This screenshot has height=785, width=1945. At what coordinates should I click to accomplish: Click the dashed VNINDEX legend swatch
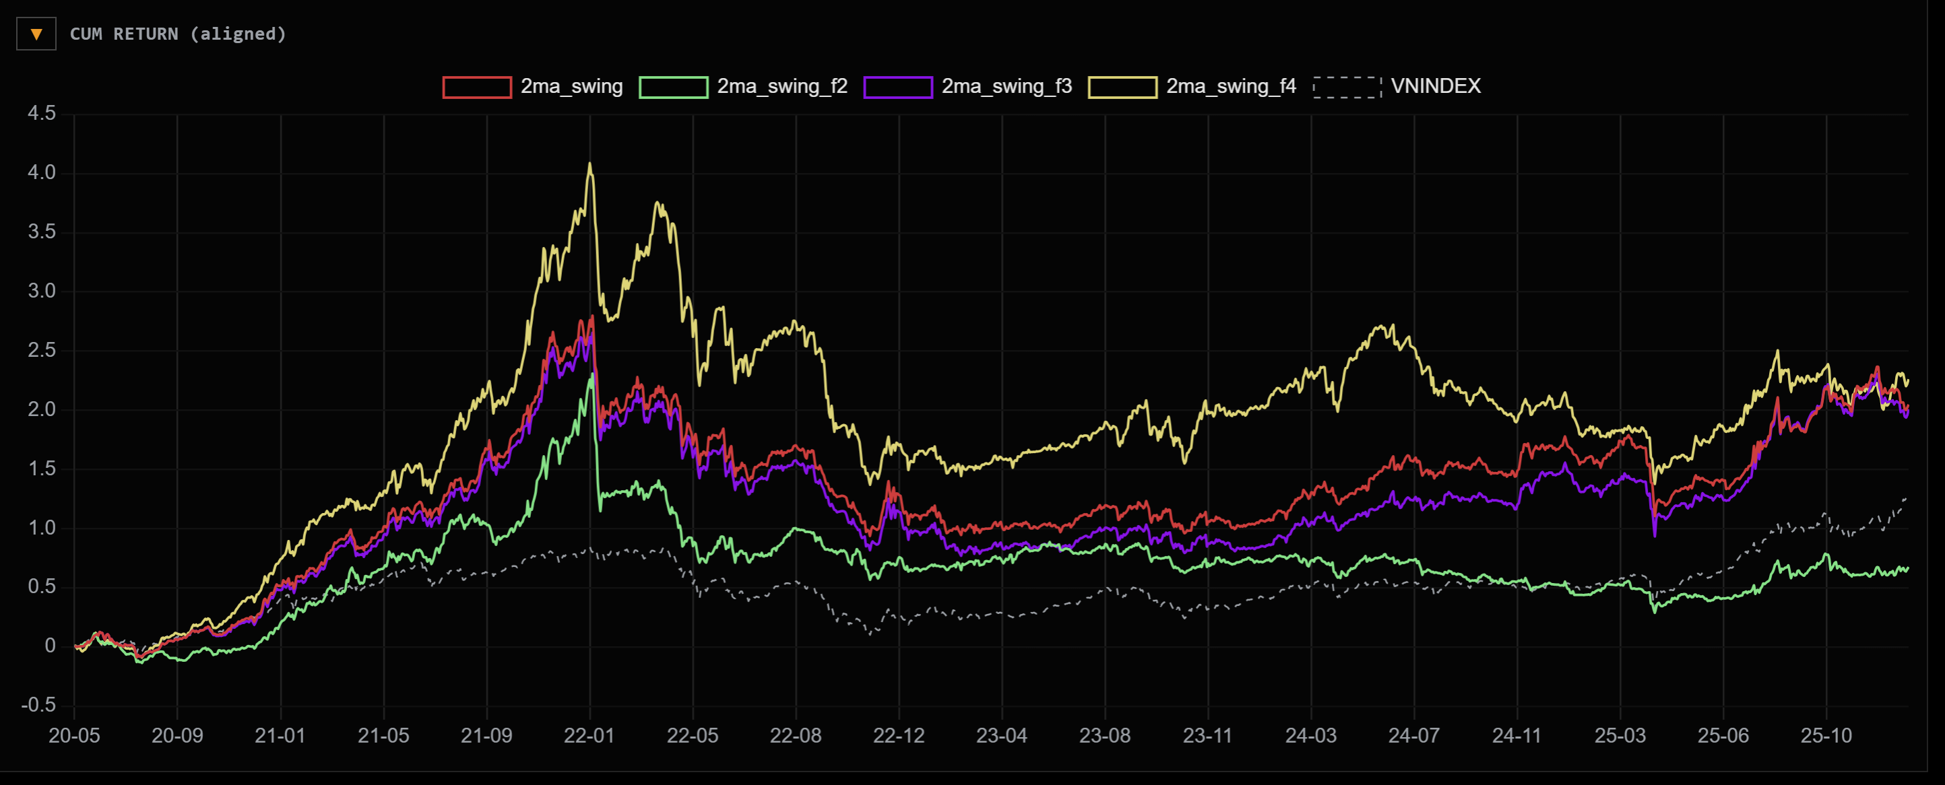[x=1347, y=87]
